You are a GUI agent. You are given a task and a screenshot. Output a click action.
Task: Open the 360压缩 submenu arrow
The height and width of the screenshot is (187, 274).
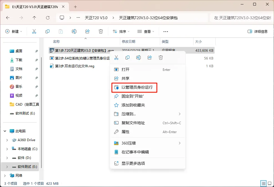point(179,143)
